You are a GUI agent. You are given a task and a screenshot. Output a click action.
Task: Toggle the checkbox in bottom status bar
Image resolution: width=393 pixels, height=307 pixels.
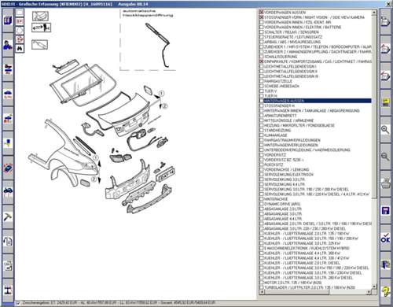pyautogui.click(x=18, y=303)
